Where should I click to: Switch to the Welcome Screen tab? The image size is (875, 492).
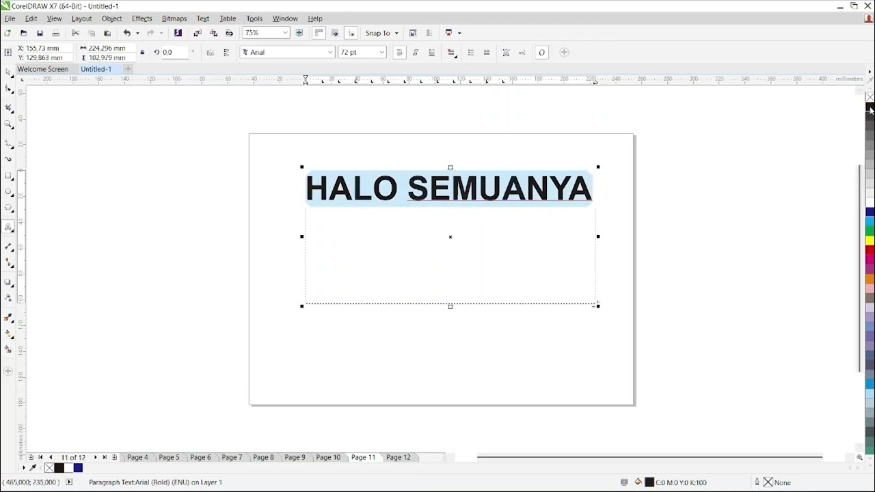pos(42,69)
